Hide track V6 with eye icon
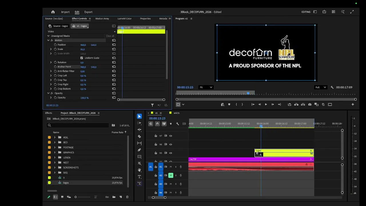 coord(171,144)
